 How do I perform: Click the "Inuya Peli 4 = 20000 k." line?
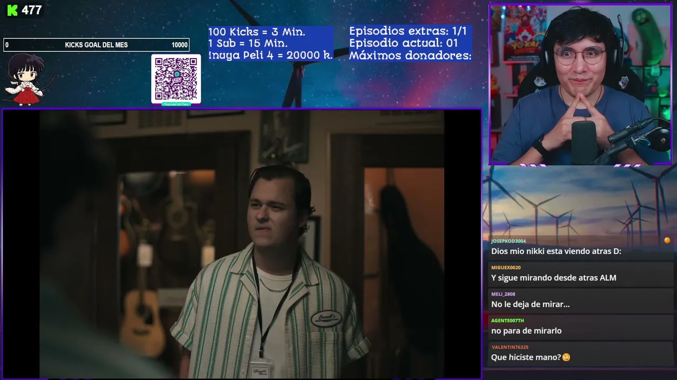[x=270, y=55]
